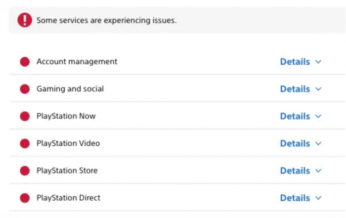
Task: Click Gaming and social red status dot
Action: click(25, 89)
